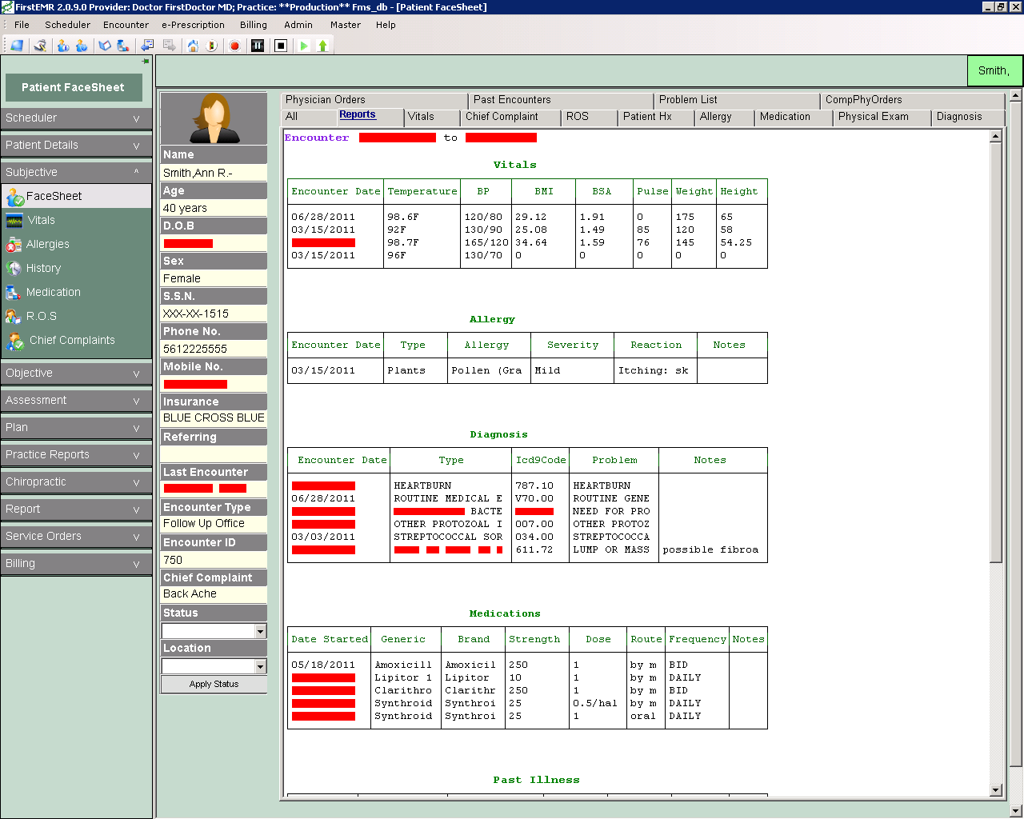Click the Pause toolbar icon
The height and width of the screenshot is (819, 1024).
(258, 46)
